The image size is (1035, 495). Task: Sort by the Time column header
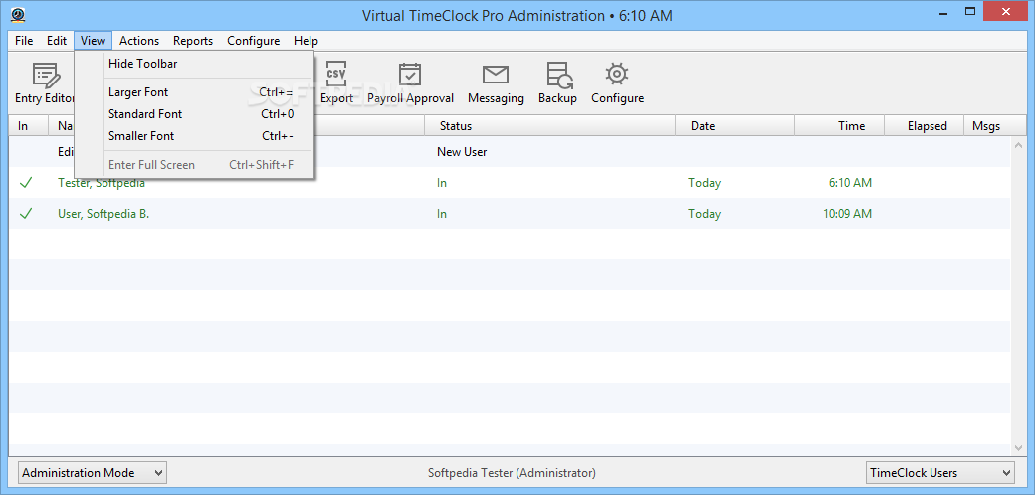839,126
